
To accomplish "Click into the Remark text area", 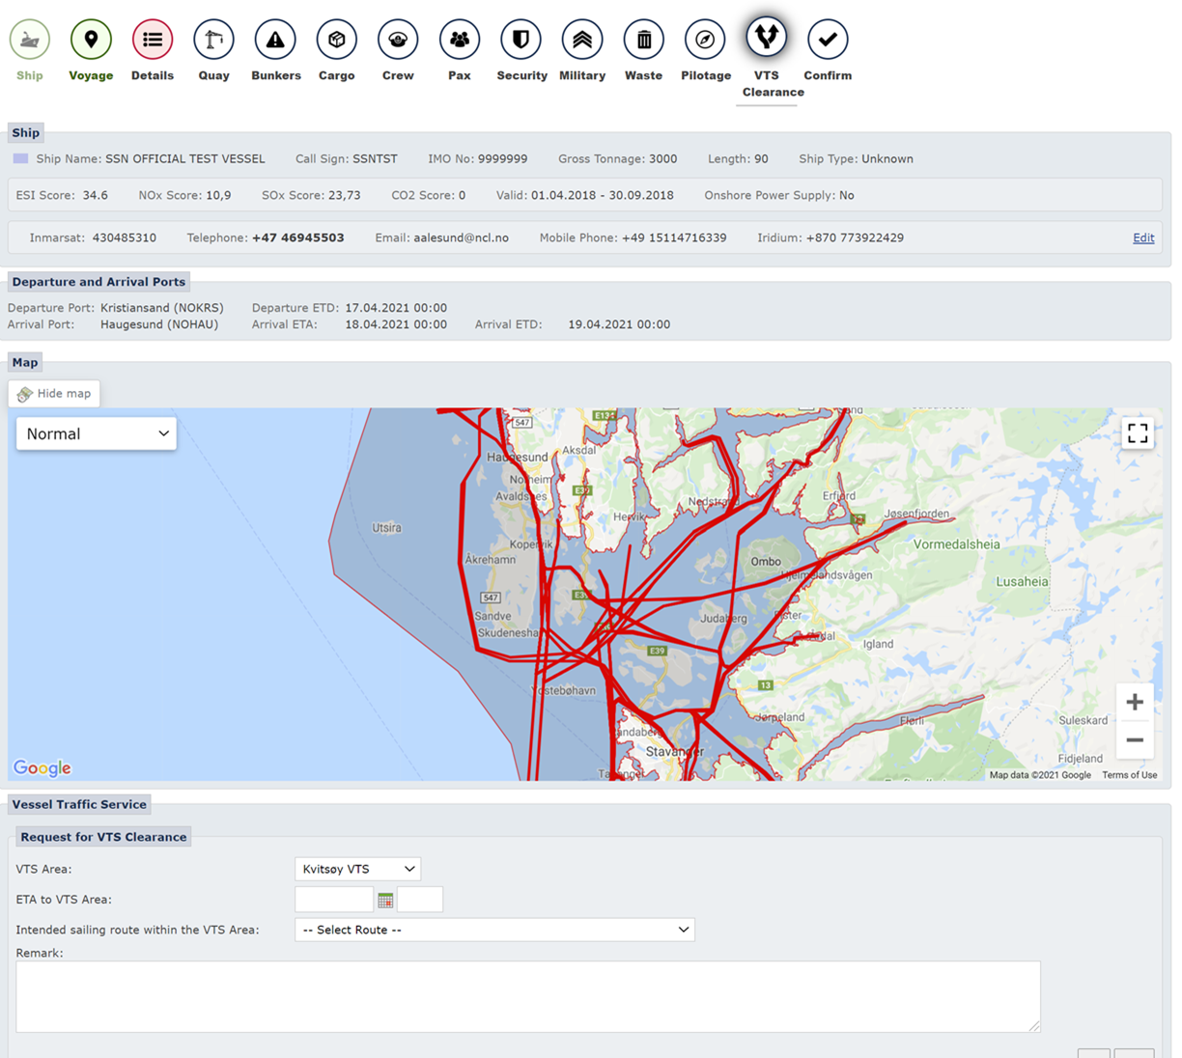I will coord(527,996).
